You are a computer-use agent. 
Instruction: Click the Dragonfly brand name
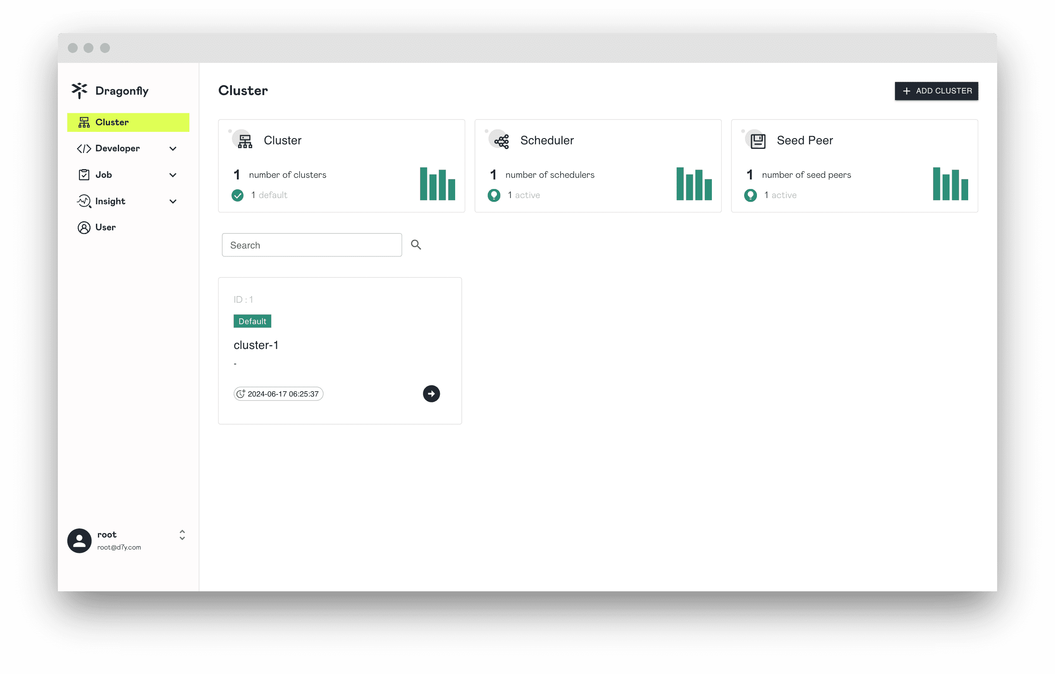click(x=122, y=91)
